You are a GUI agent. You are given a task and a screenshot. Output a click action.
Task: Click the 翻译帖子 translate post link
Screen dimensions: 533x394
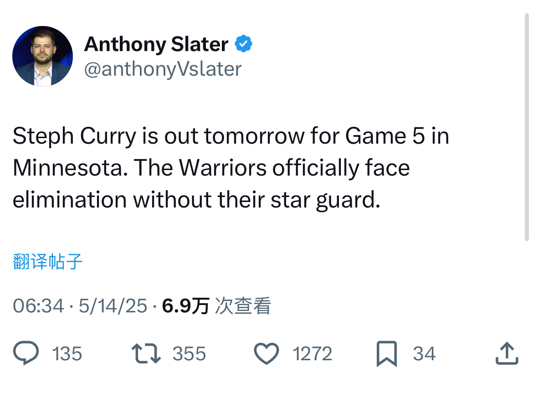point(47,262)
